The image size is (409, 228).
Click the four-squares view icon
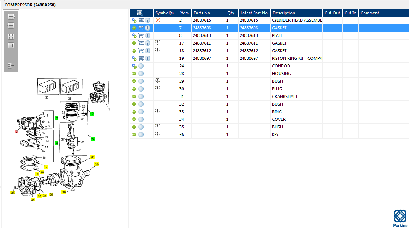coord(11,37)
